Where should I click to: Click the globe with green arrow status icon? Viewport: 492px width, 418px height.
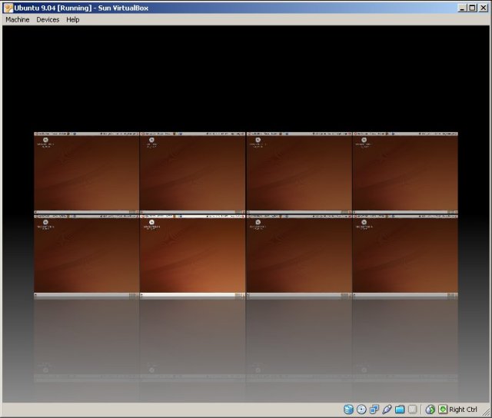[430, 410]
